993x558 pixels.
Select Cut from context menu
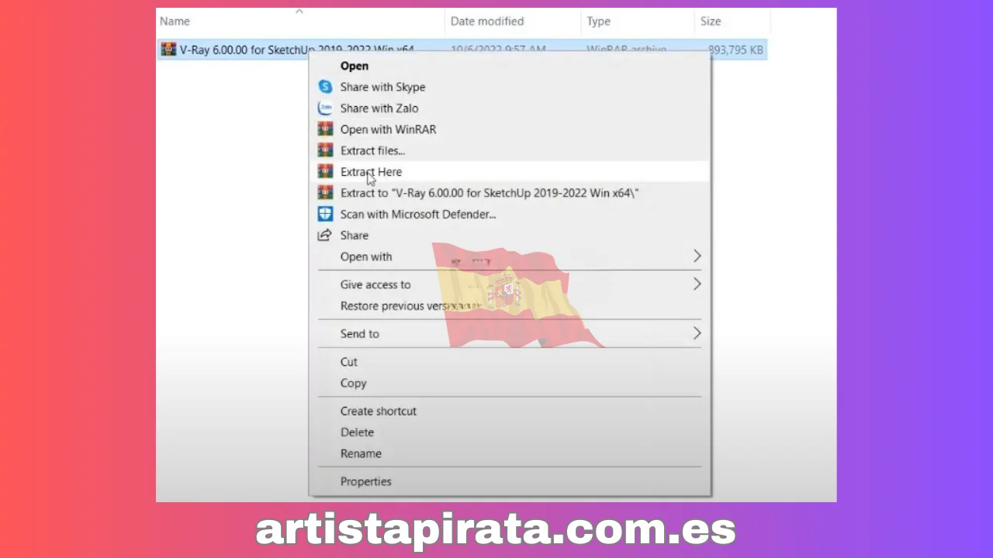pyautogui.click(x=349, y=362)
